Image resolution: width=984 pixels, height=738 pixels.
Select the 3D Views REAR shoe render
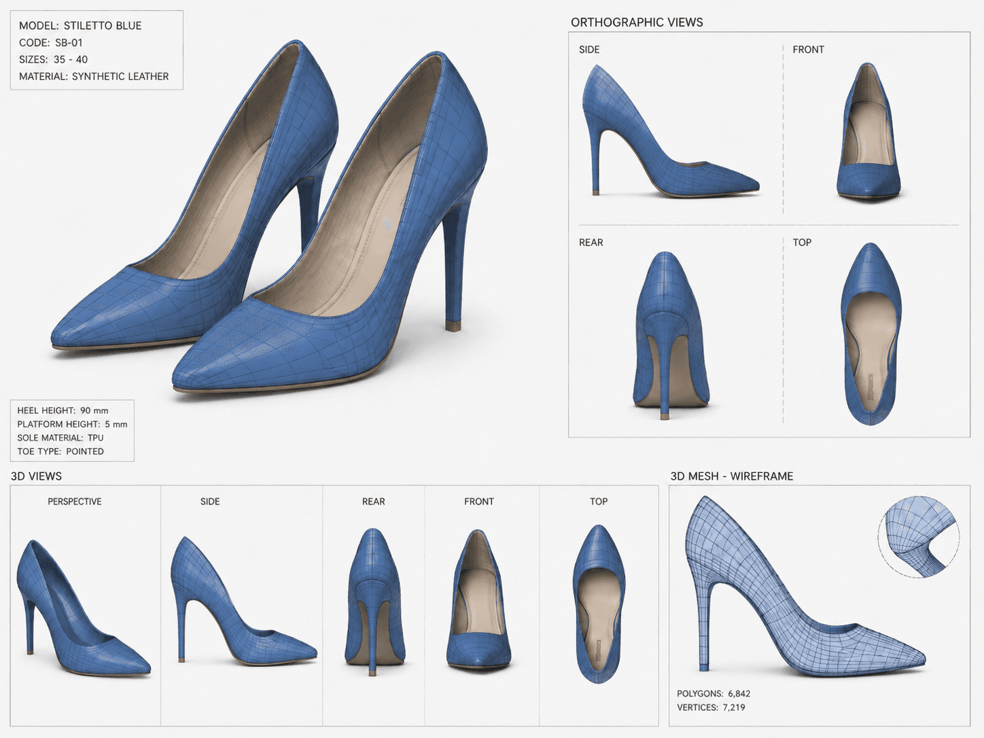374,602
